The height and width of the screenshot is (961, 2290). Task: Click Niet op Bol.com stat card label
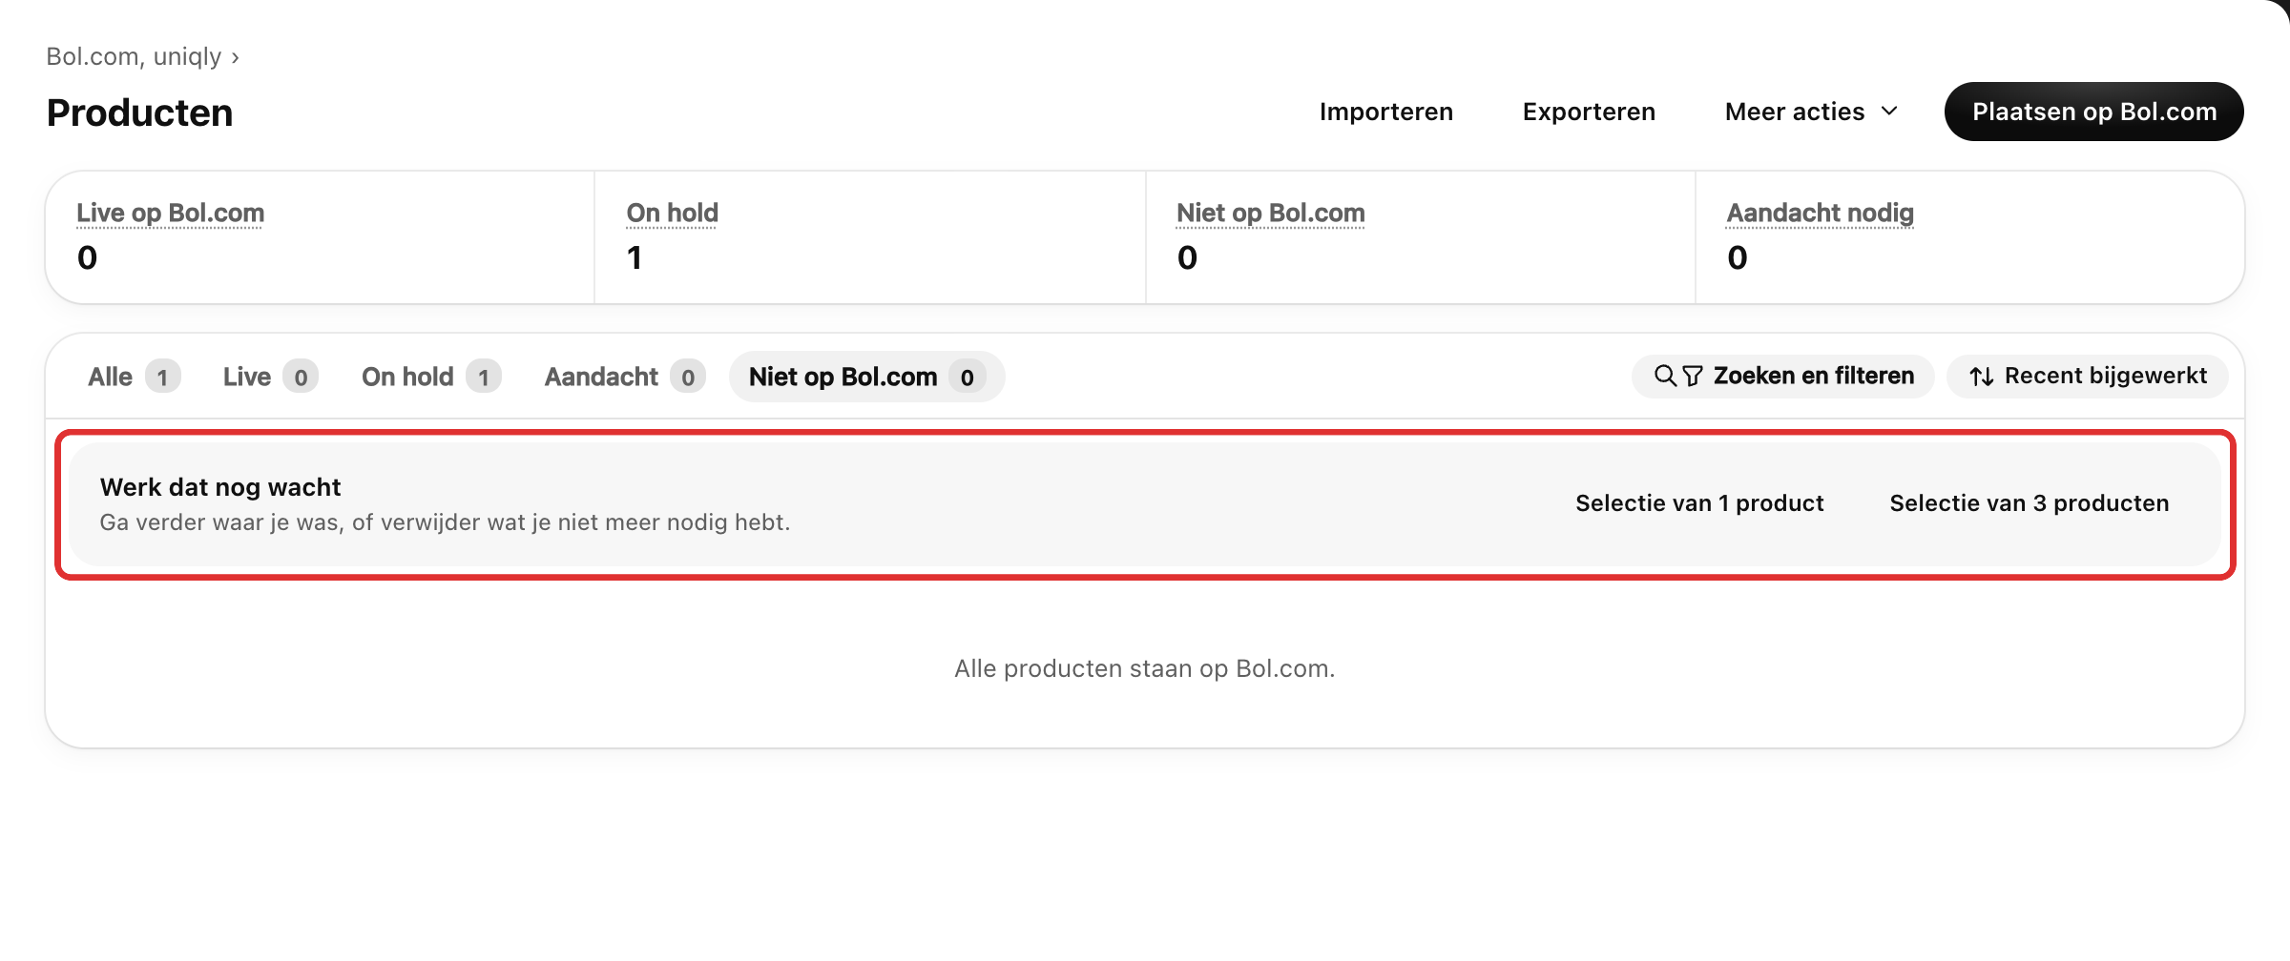(x=1271, y=213)
